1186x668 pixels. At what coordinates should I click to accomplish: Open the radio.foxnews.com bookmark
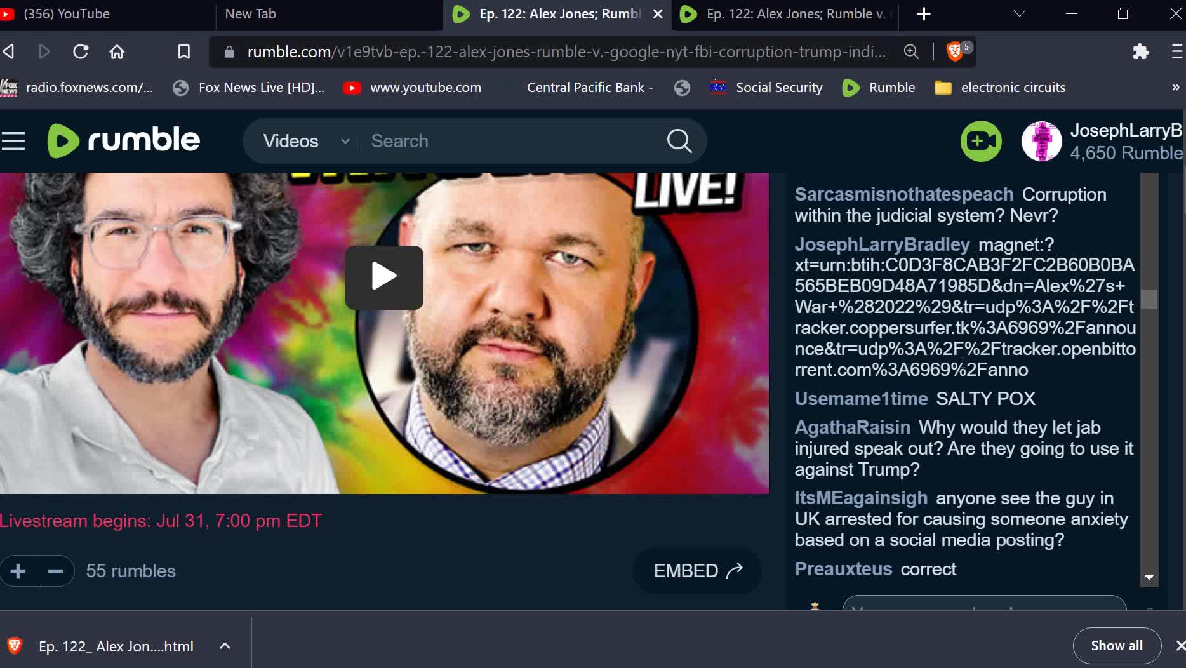click(77, 88)
